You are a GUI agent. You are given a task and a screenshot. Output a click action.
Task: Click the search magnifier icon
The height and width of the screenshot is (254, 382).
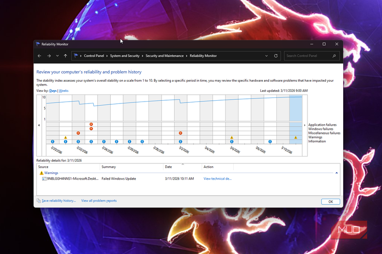coord(334,56)
